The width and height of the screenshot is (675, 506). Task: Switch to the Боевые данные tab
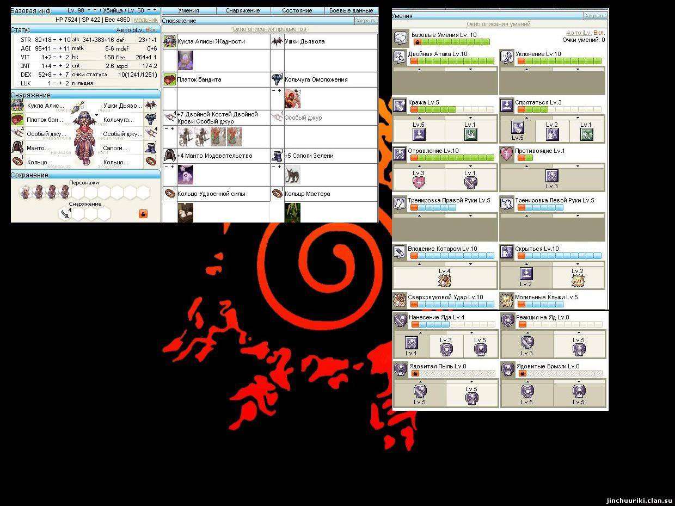coord(351,11)
